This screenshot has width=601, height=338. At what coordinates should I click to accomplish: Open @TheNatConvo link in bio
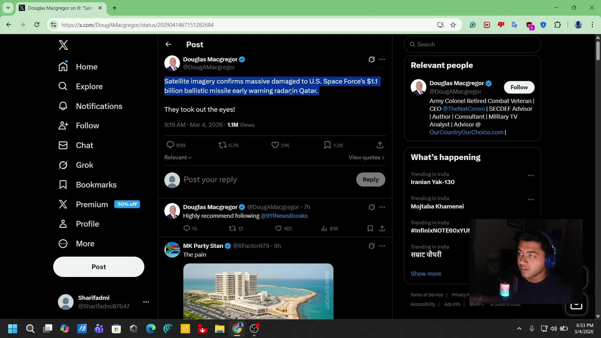click(463, 109)
